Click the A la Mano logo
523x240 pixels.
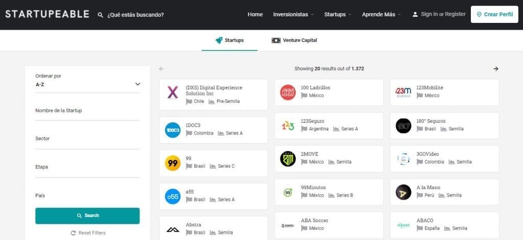403,192
